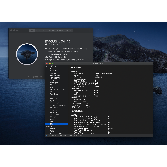Click the システム電源設定 heading
Viewport: 167px width, 167px height.
click(76, 111)
